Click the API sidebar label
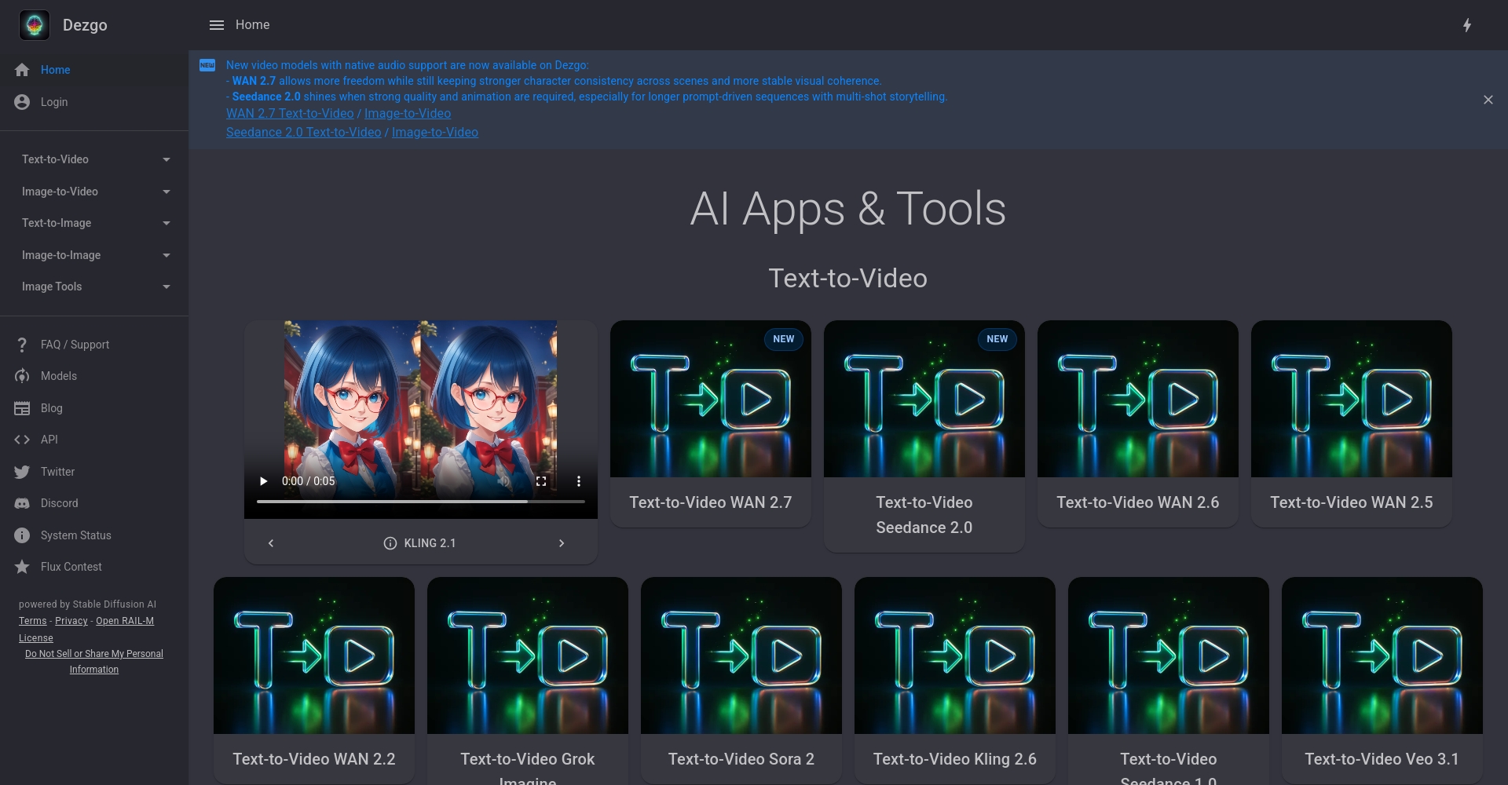Screen dimensions: 1508x785 click(x=49, y=440)
